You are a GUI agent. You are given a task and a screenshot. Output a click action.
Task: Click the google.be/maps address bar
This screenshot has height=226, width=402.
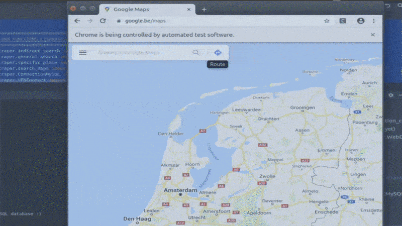218,21
